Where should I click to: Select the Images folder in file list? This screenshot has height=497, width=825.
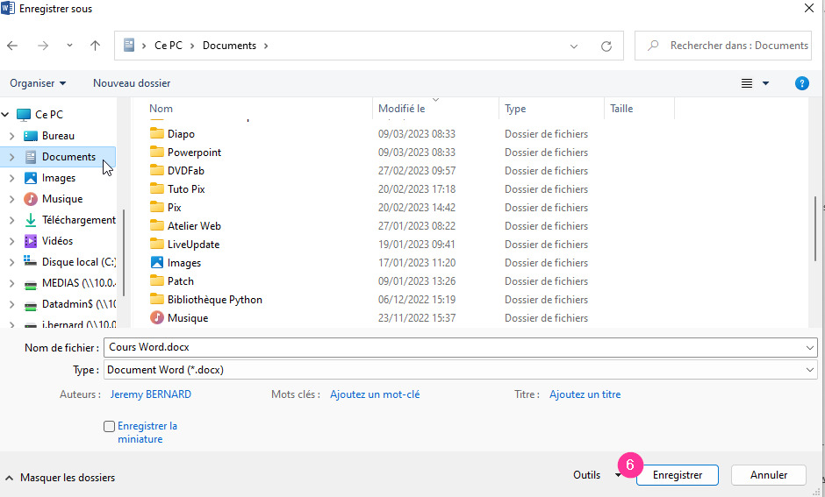coord(183,263)
